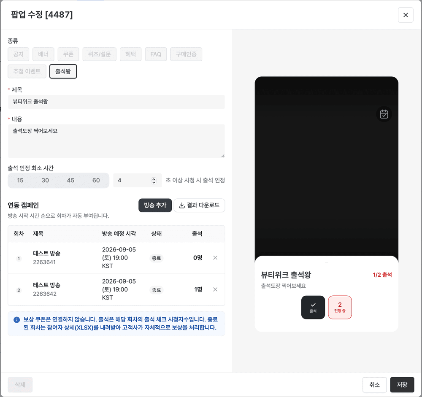Click the 결과 다운로드 button
The height and width of the screenshot is (397, 422).
(x=199, y=205)
